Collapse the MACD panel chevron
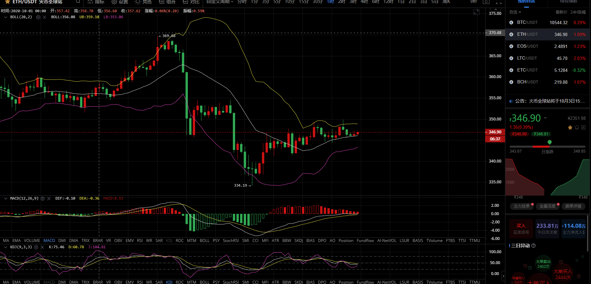This screenshot has height=284, width=591. tap(6, 199)
